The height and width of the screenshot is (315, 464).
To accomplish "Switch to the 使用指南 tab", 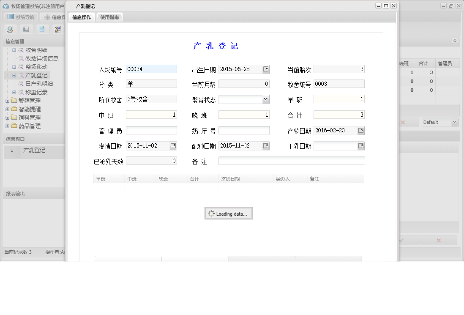I will [109, 17].
